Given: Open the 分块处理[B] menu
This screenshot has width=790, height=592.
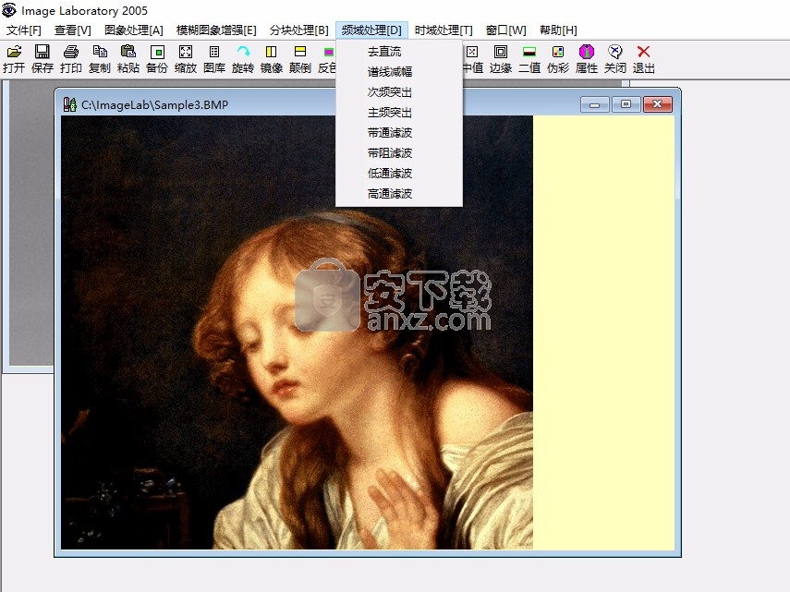Looking at the screenshot, I should coord(298,30).
